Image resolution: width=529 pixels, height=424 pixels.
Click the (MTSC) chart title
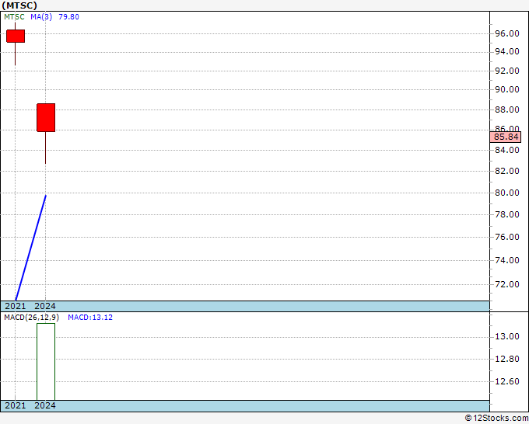pos(19,5)
